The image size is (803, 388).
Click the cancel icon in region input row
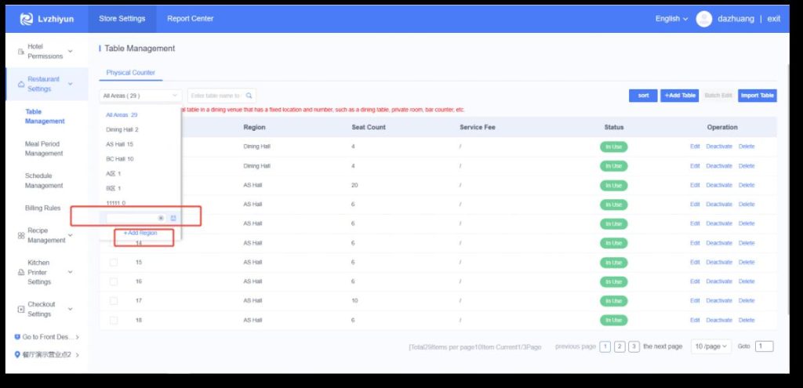point(161,218)
